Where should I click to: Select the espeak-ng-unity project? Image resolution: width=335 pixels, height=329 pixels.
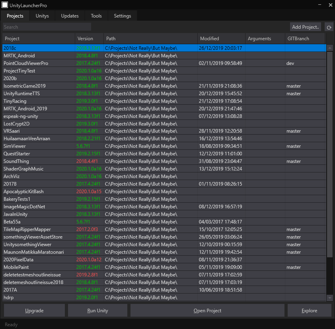click(x=164, y=116)
